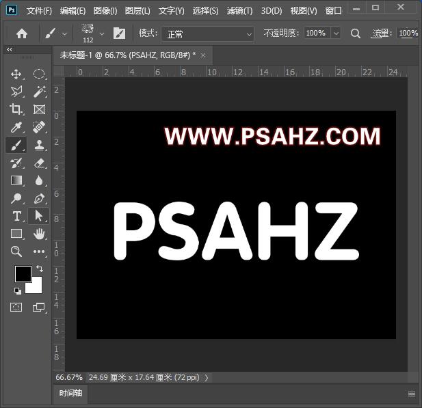Select the Zoom tool
This screenshot has height=408, width=422.
pyautogui.click(x=16, y=251)
